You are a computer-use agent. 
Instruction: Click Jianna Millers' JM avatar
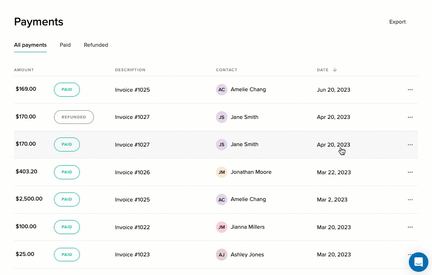point(221,227)
